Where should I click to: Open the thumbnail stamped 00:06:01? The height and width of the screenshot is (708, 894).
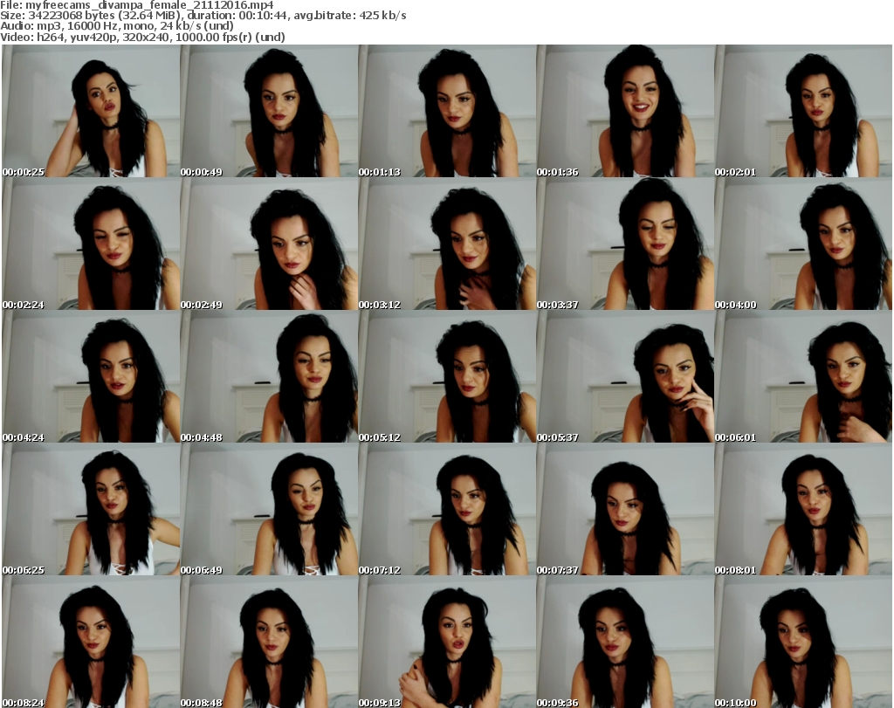803,377
